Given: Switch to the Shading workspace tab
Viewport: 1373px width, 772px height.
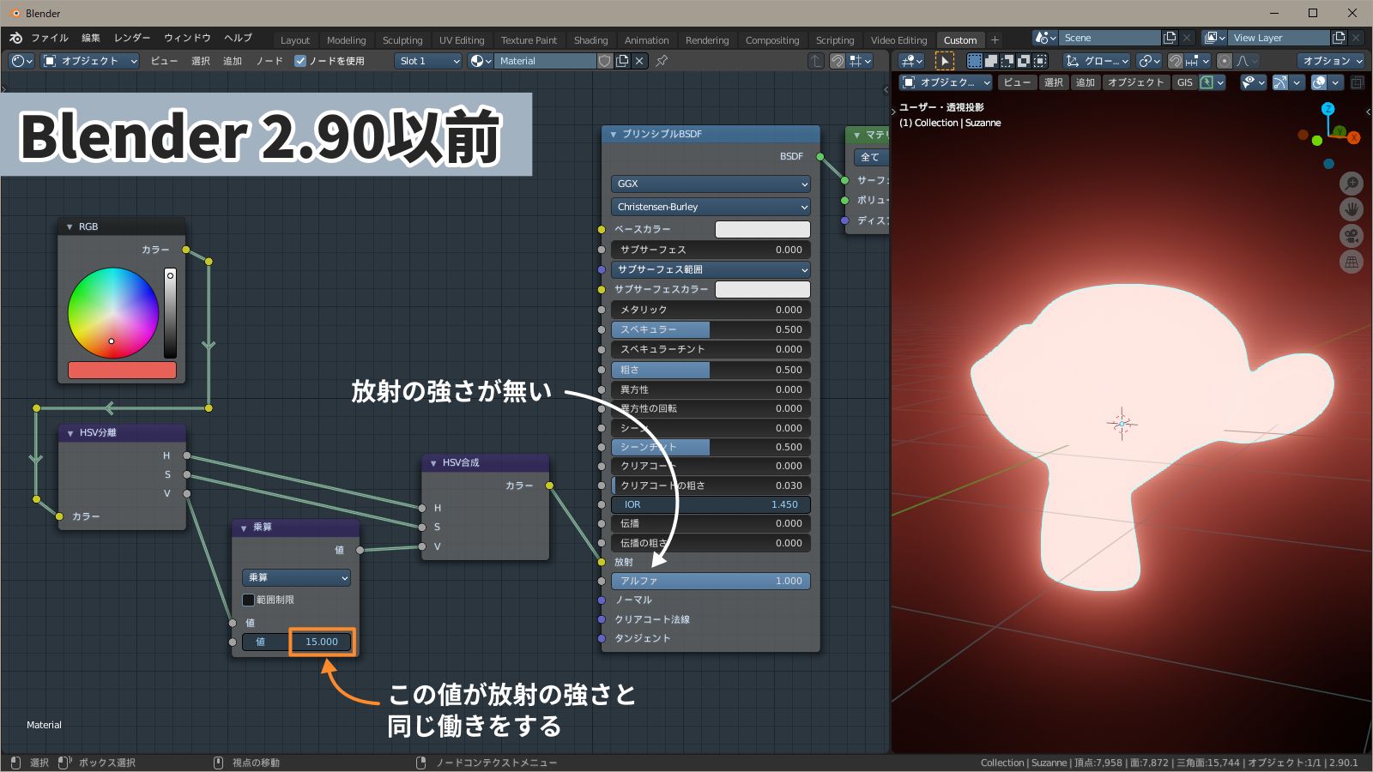Looking at the screenshot, I should pos(590,40).
